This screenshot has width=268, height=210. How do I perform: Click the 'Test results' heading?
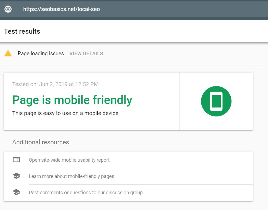pos(22,31)
